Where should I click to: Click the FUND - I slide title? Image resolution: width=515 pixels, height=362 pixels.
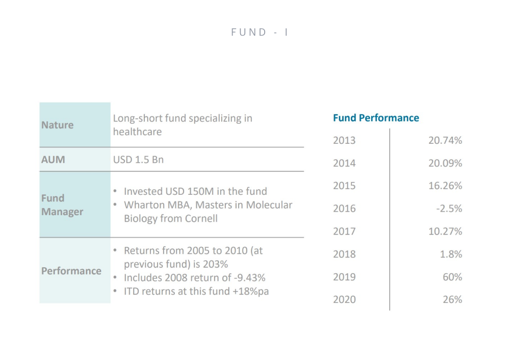[260, 32]
